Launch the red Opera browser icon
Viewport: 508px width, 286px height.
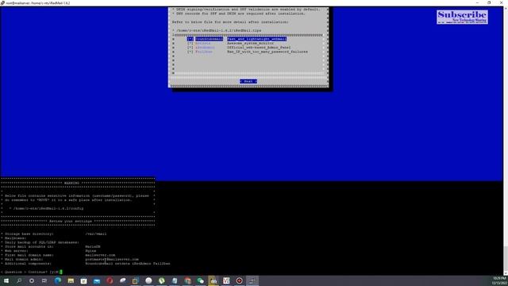pyautogui.click(x=110, y=280)
